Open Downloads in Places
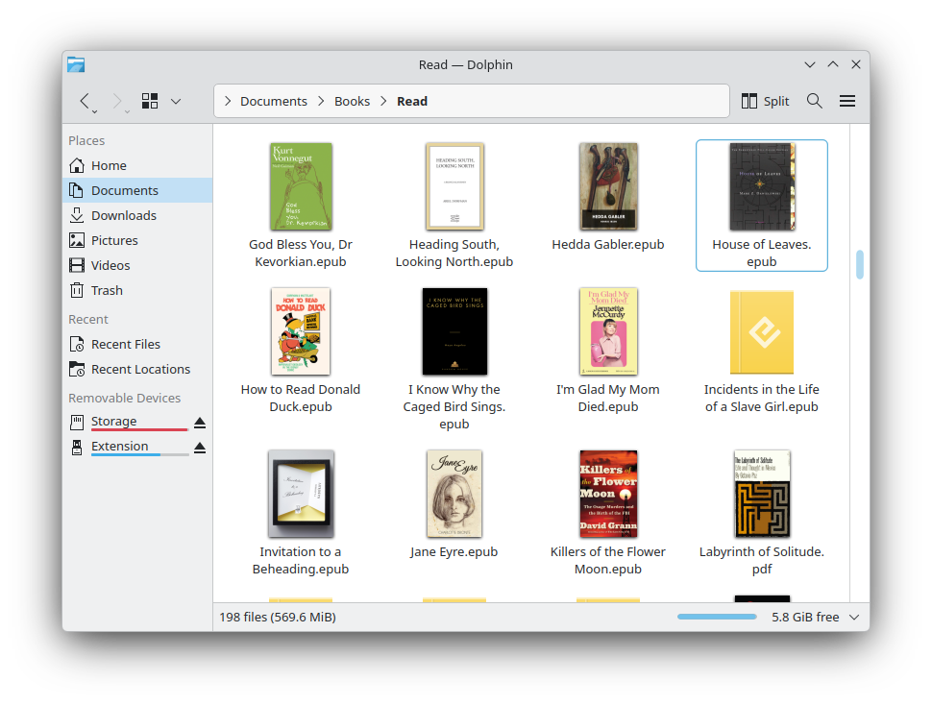932x705 pixels. coord(137,215)
